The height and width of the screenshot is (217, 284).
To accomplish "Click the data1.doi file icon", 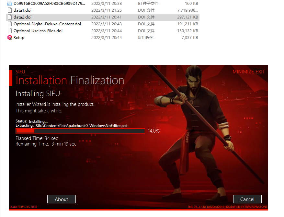I will tap(10, 10).
